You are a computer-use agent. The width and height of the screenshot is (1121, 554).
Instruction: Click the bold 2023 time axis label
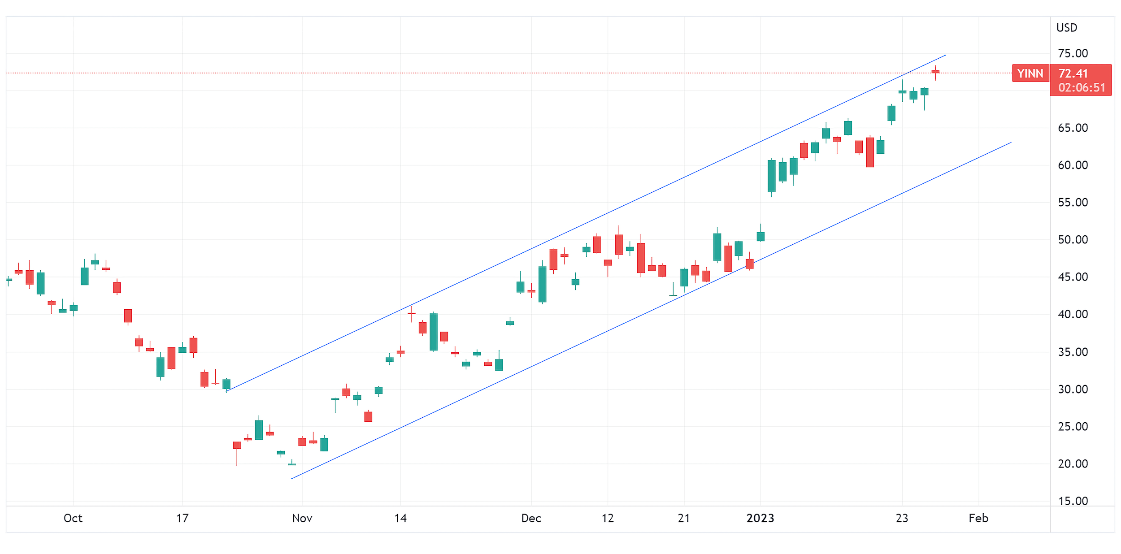tap(760, 519)
